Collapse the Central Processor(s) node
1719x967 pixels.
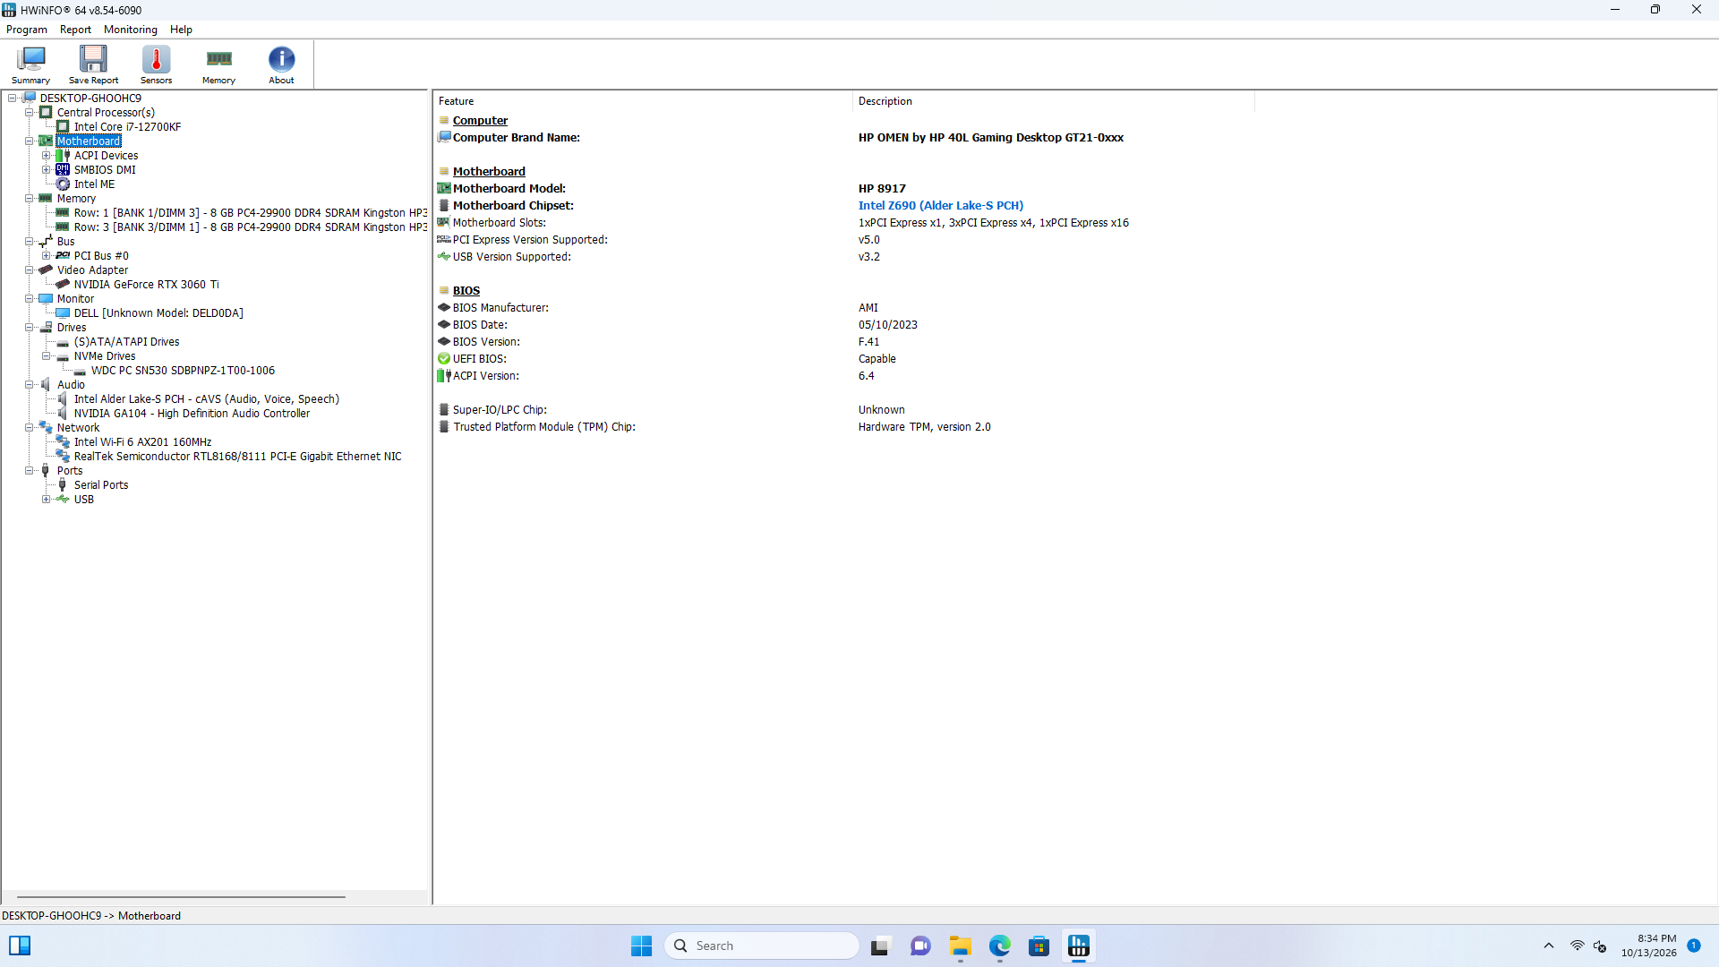30,113
